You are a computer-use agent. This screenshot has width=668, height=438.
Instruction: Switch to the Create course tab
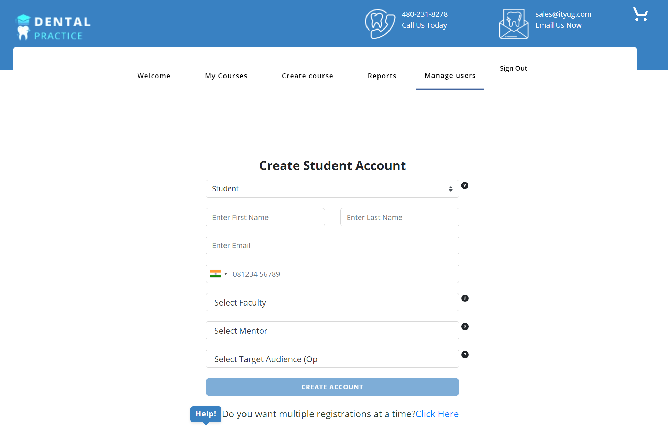pos(307,76)
